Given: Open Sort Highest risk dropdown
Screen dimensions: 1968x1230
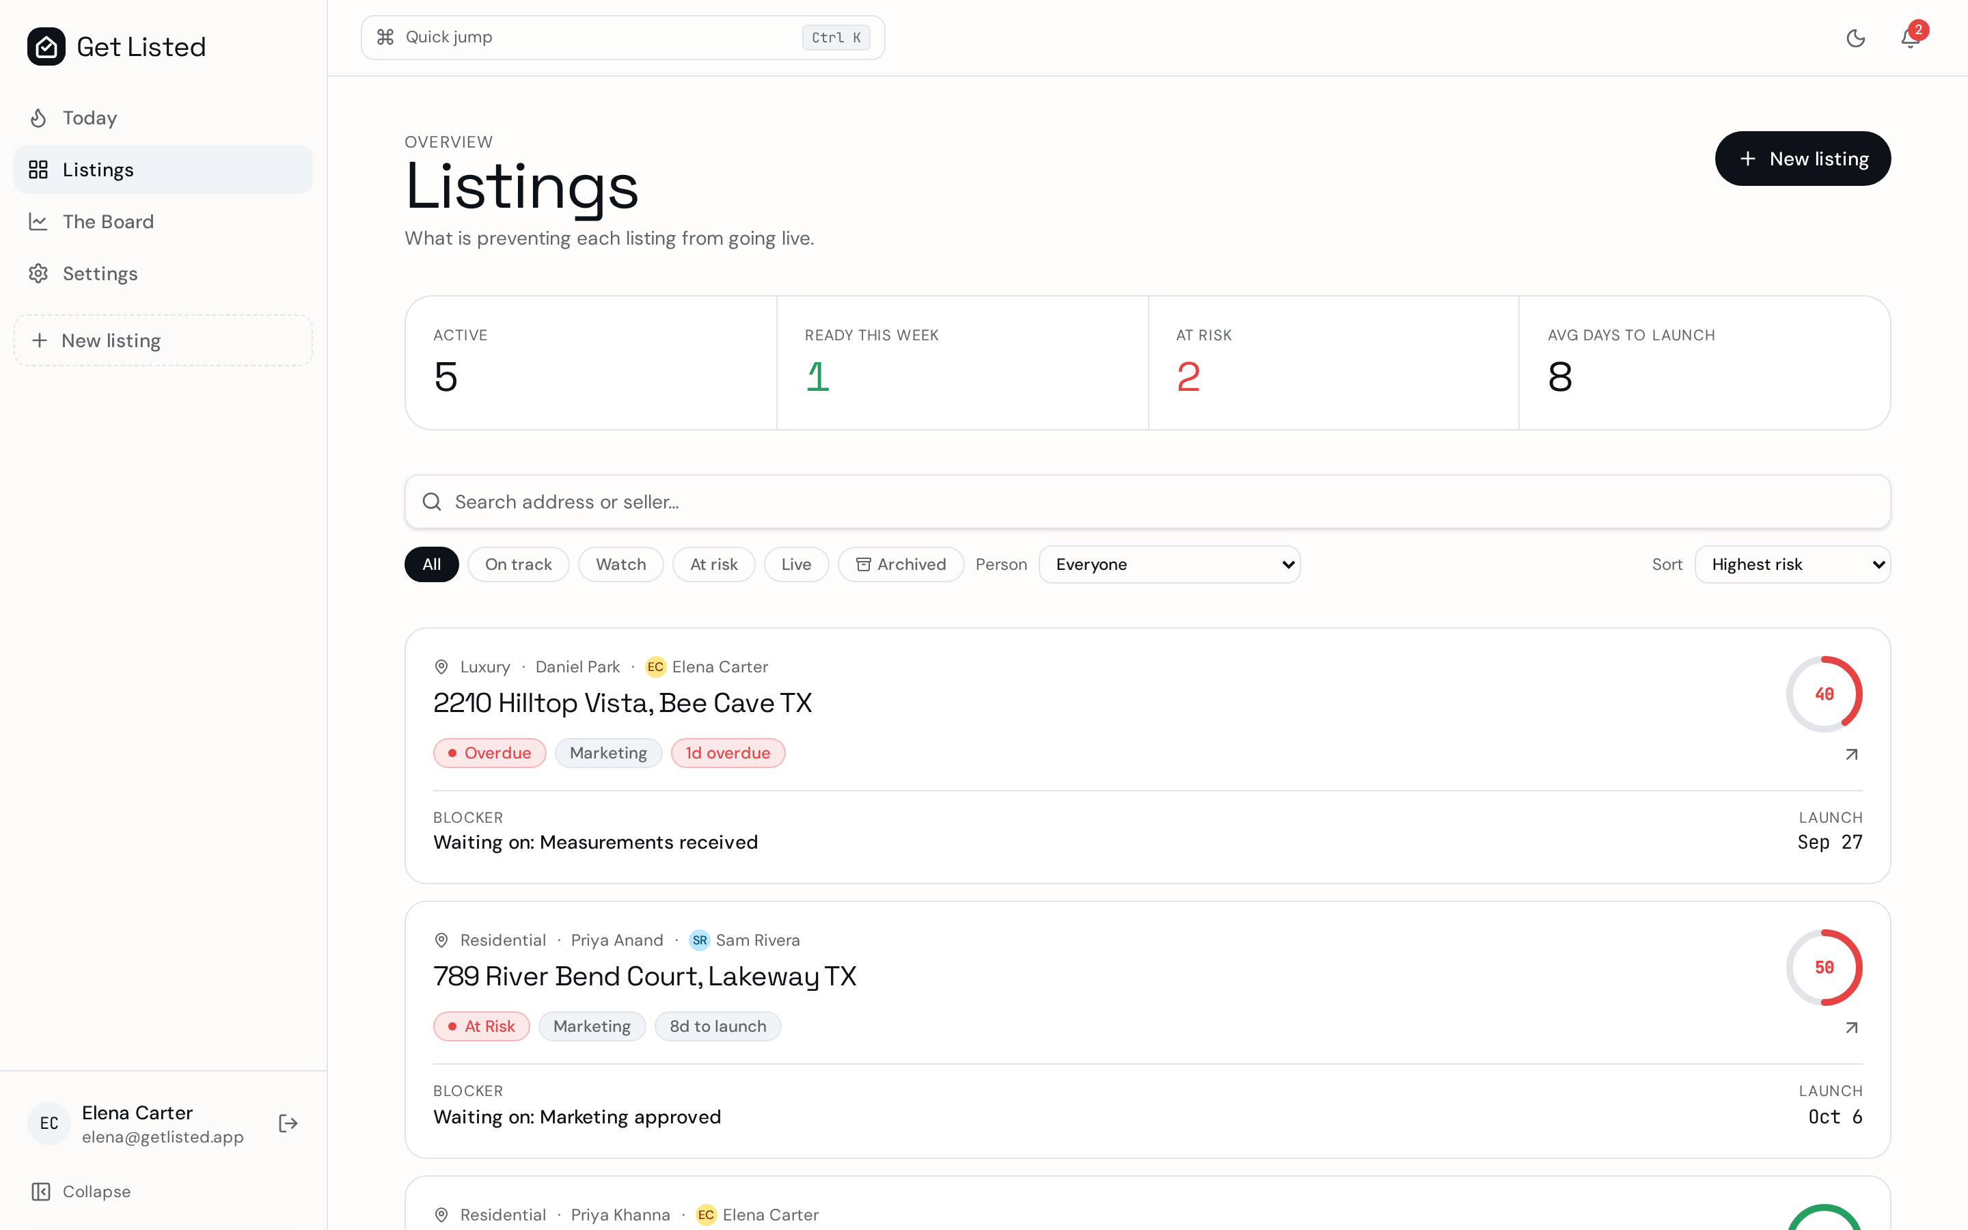Looking at the screenshot, I should click(x=1792, y=564).
